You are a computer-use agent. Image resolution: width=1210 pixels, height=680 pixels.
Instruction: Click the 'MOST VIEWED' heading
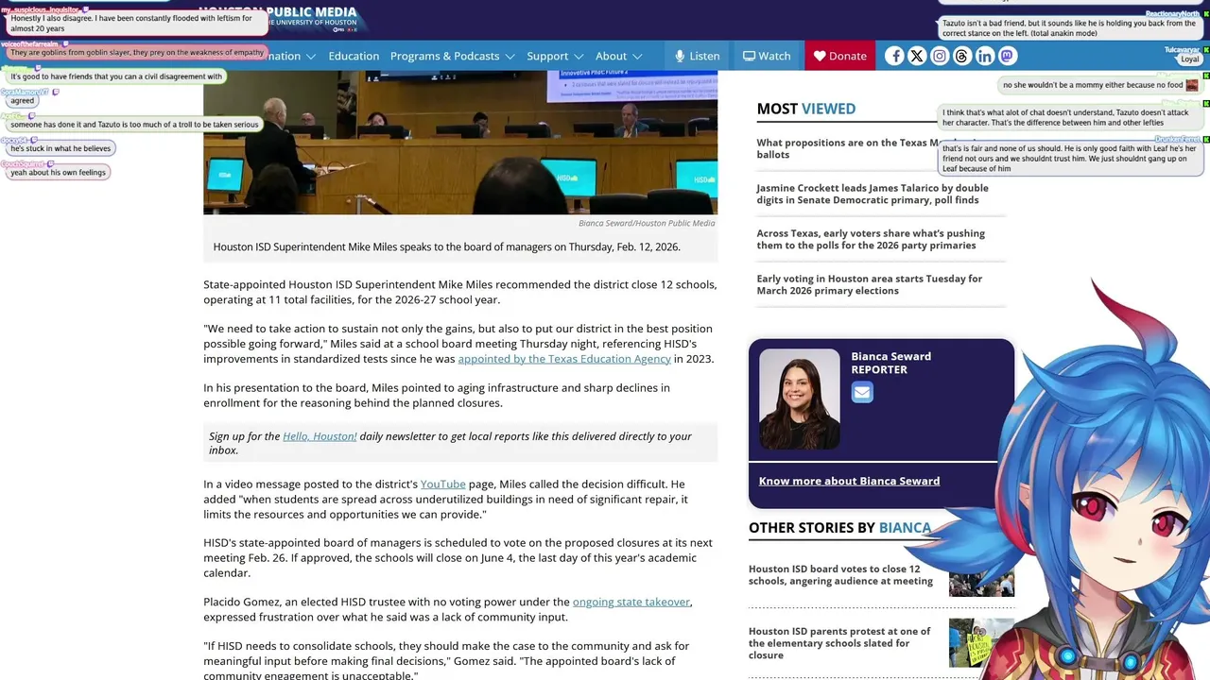click(x=805, y=109)
